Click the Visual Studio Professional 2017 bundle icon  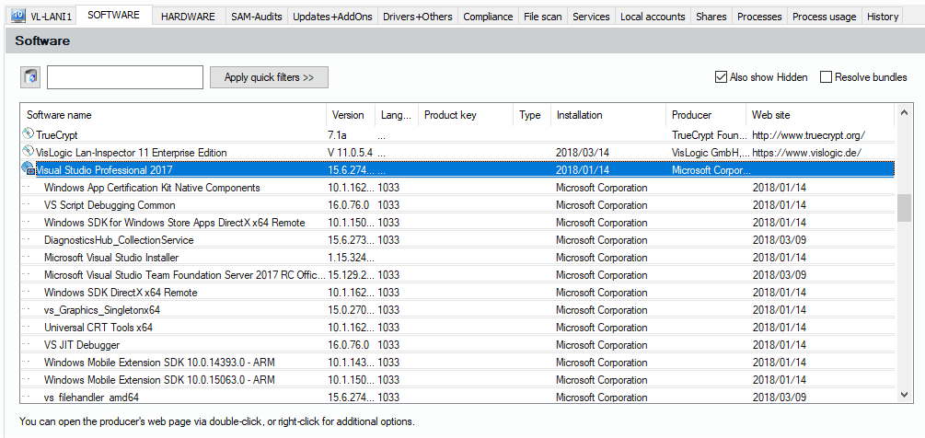point(28,169)
